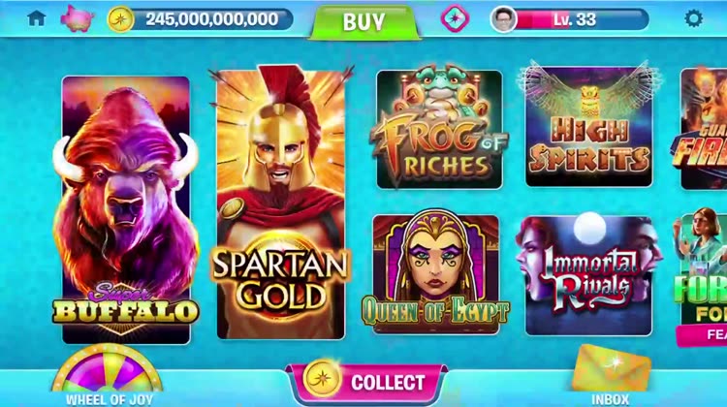Open the partially visible Guardians of Fire game
Viewport: 727px width, 407px height.
[704, 129]
